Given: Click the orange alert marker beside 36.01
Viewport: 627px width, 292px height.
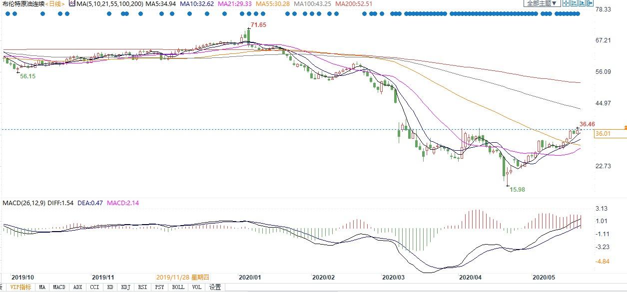Looking at the screenshot, I should tap(625, 128).
